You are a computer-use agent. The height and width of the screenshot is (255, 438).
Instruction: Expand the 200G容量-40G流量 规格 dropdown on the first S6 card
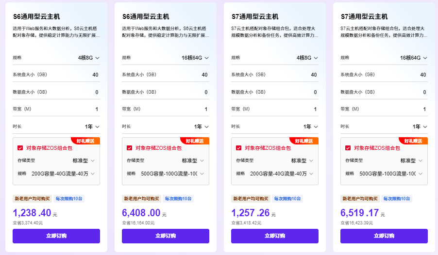pos(63,174)
